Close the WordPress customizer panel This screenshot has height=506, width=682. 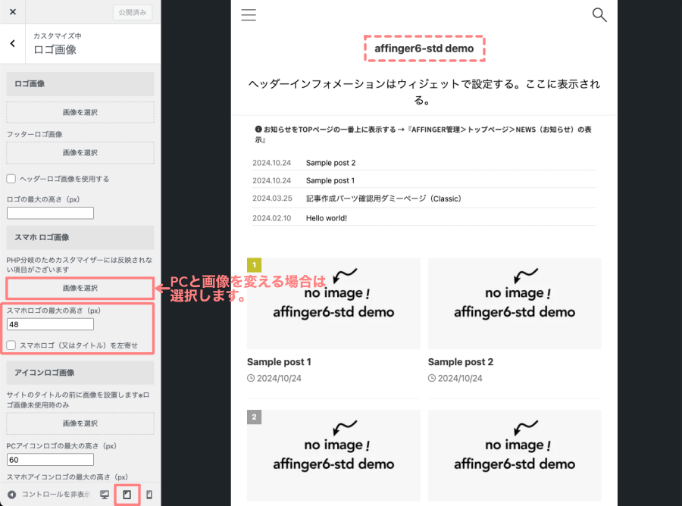13,12
